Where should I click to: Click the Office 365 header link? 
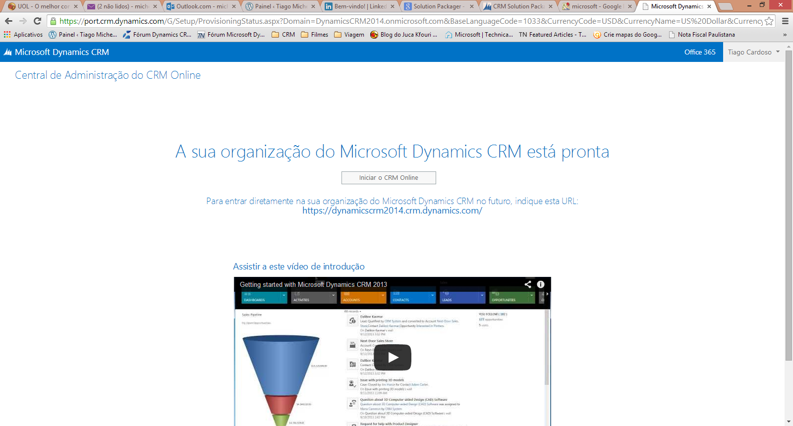pos(699,52)
